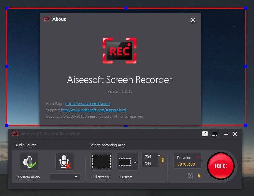Screen dimensions: 254x196
Task: Select Full screen recording area
Action: 102,162
